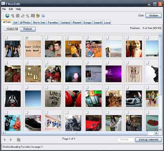The height and width of the screenshot is (151, 164).
Task: Click the yellow gear icon in the toolbar
Action: point(38,16)
